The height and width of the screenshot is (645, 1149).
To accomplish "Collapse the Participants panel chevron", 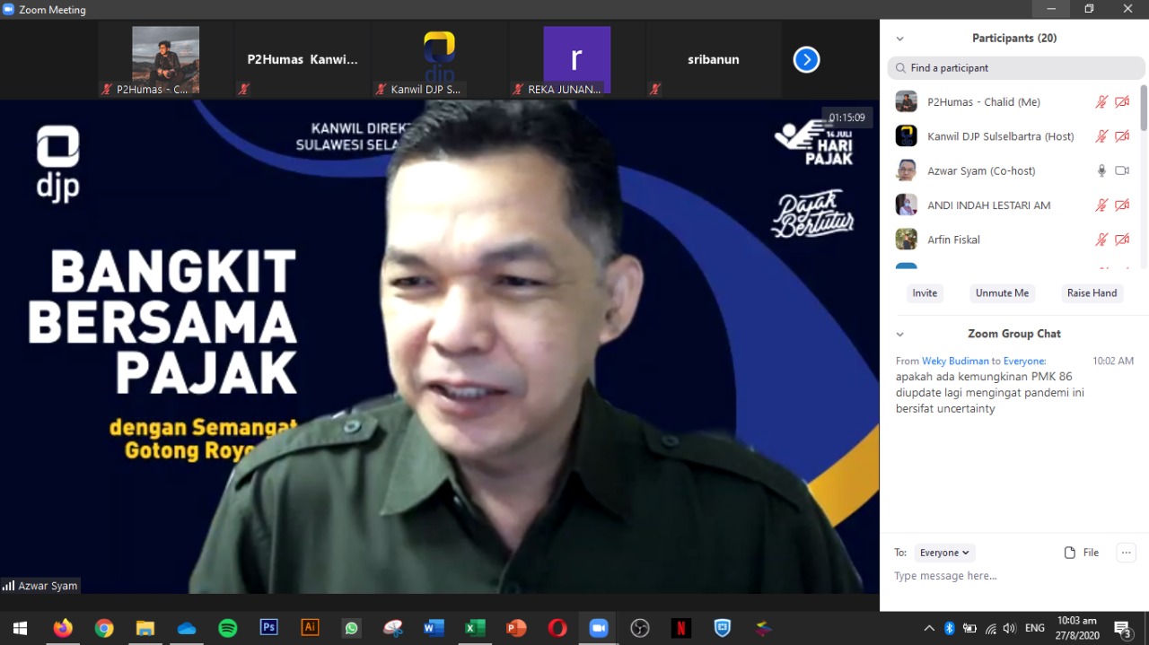I will [x=900, y=39].
